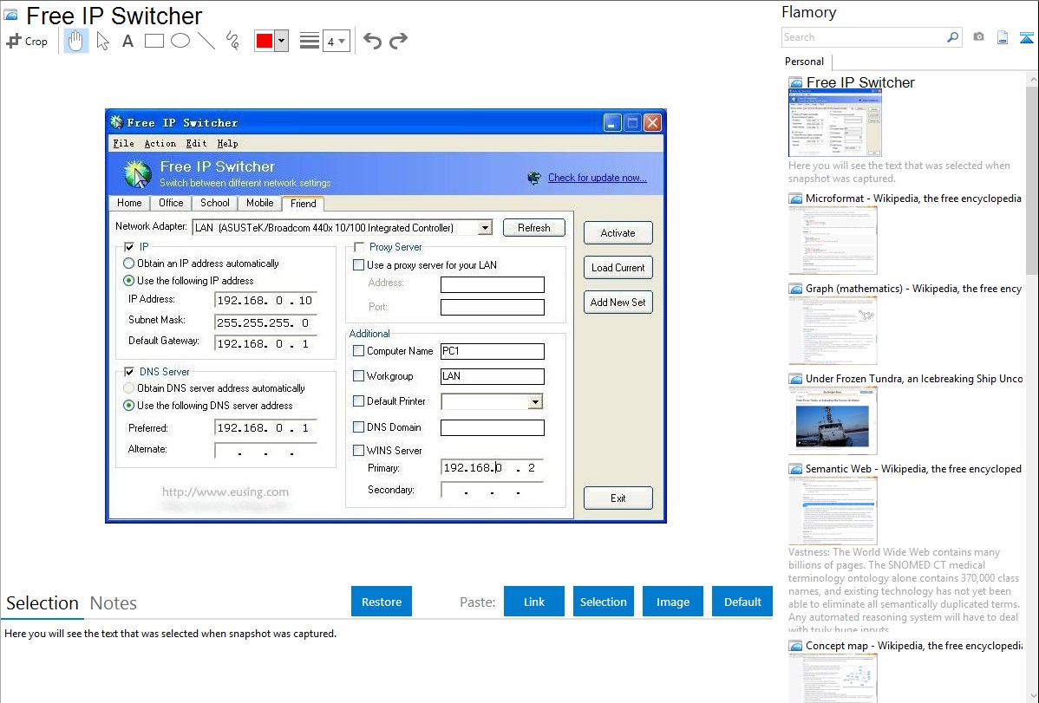The width and height of the screenshot is (1039, 703).
Task: Click the blue upload icon in Flamory panel
Action: (1026, 37)
